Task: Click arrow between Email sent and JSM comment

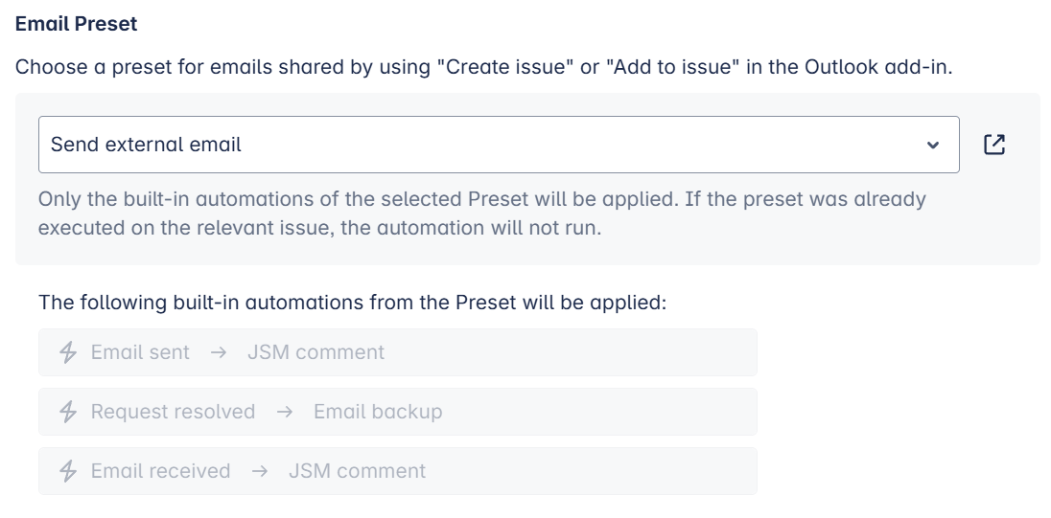Action: 218,352
